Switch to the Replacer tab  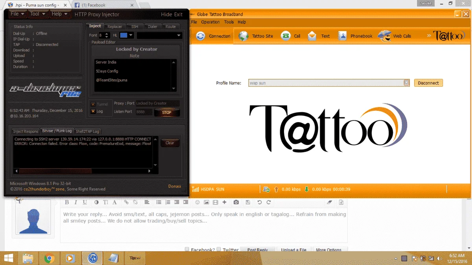point(114,26)
